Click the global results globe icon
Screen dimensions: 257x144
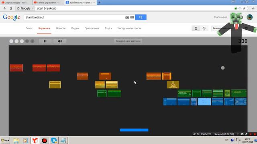[x=204, y=28]
